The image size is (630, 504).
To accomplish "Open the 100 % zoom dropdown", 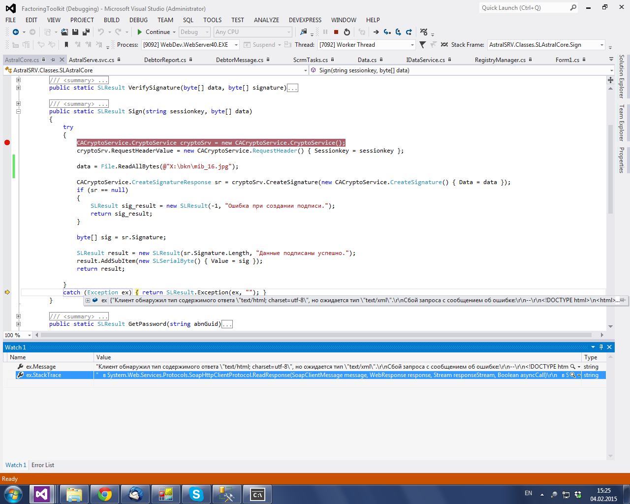I will pos(18,335).
